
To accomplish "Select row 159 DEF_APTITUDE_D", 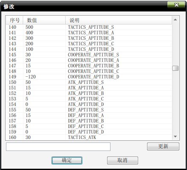I will [89, 132].
